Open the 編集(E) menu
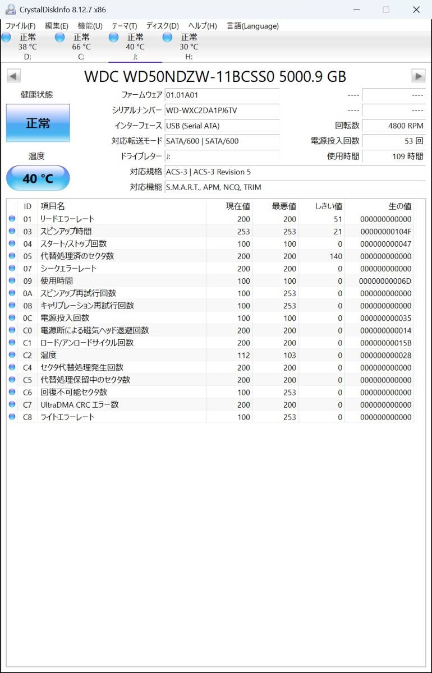Image resolution: width=432 pixels, height=673 pixels. (57, 26)
